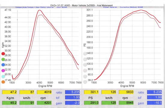Screen dimensions: 165x108
Task: Click the DAQ+ V1.07 Arai Motorsport title
Action: point(81,5)
